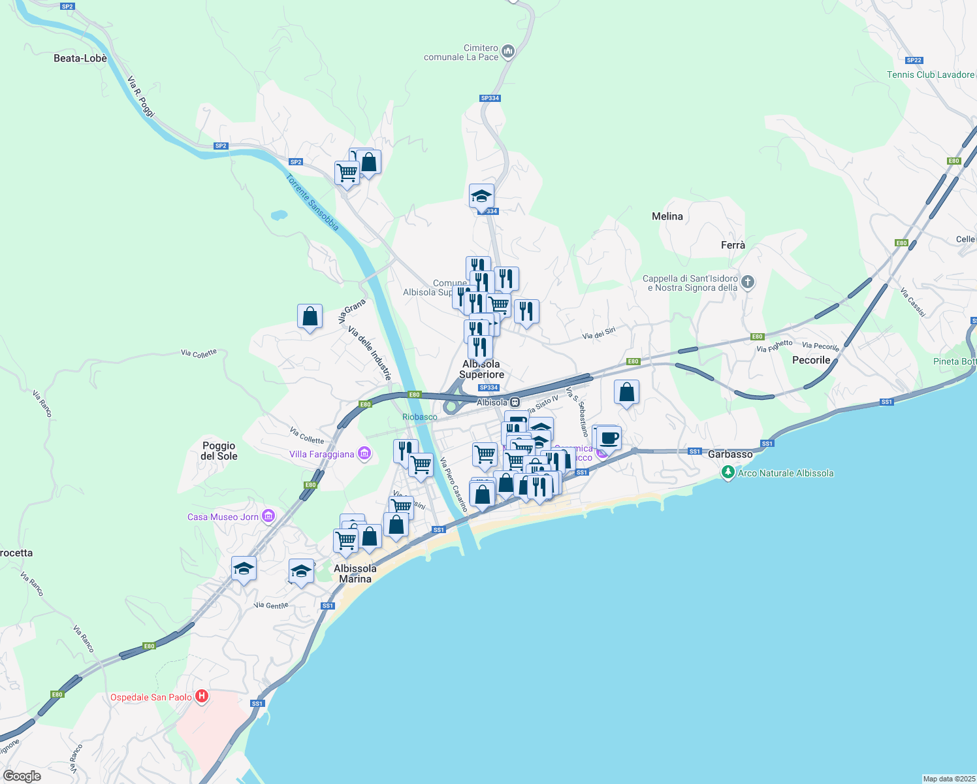The width and height of the screenshot is (977, 784).
Task: Click the graduation cap school icon near SP334
Action: click(x=481, y=195)
